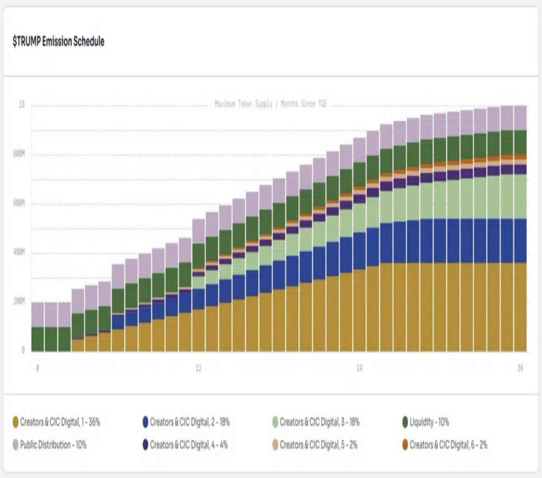
Task: Click the dark purple Creators & CIC Digital 4 legend dot
Action: point(145,445)
